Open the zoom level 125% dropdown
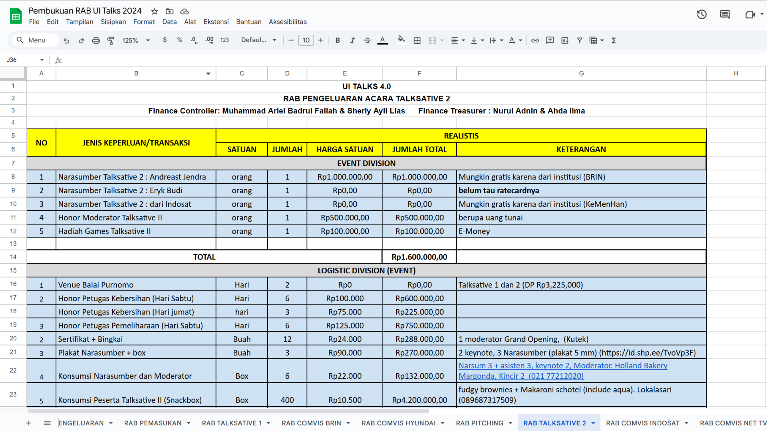767x431 pixels. [136, 40]
